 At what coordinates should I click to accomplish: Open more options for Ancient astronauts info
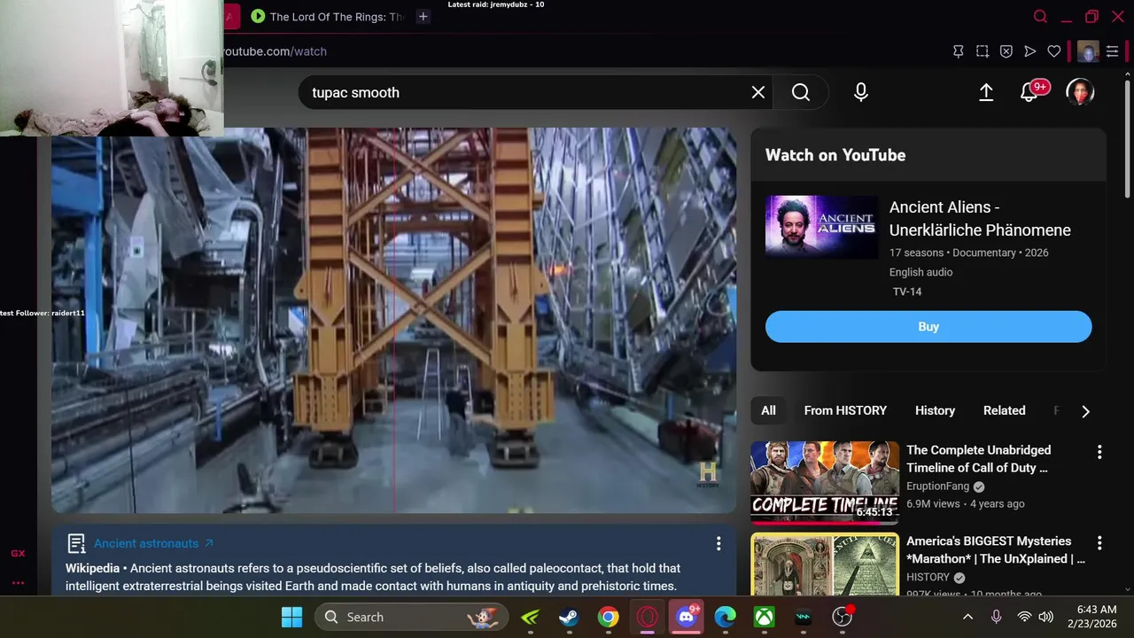point(718,544)
